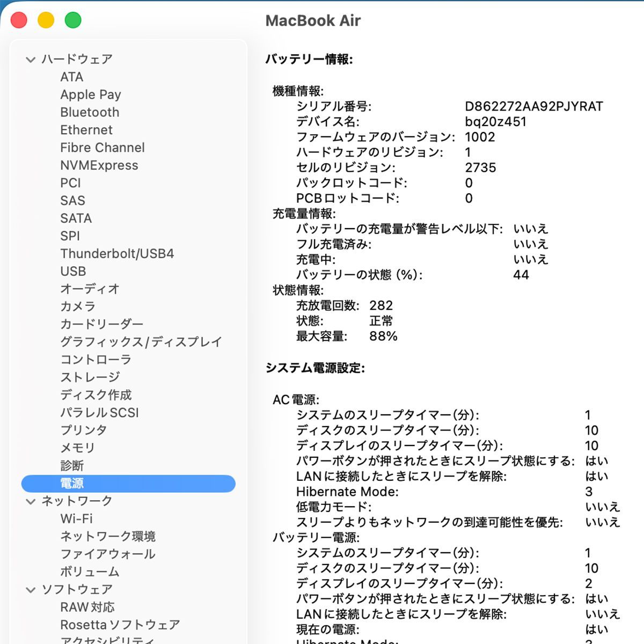This screenshot has height=644, width=644.
Task: Click the ネットワーク group label
Action: click(x=77, y=501)
